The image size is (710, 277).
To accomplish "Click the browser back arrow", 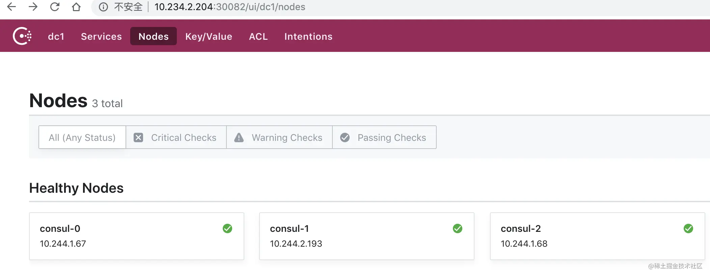I will [x=11, y=7].
